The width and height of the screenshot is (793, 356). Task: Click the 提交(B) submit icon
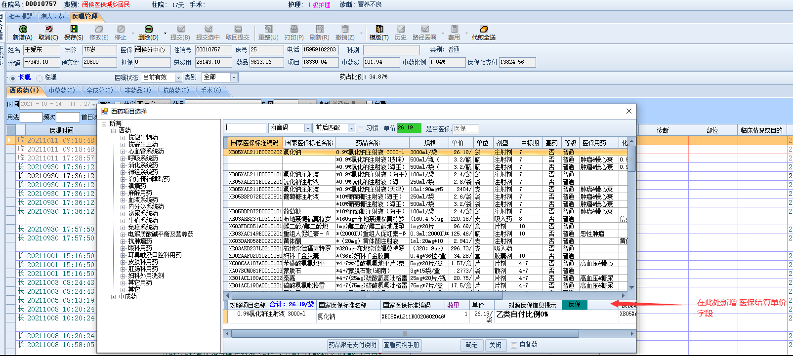pyautogui.click(x=180, y=30)
